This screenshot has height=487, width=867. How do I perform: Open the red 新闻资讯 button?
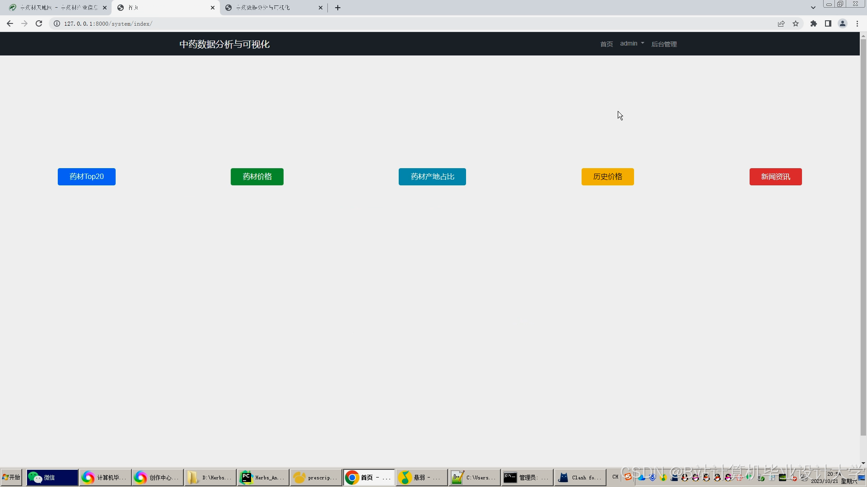[x=775, y=176]
